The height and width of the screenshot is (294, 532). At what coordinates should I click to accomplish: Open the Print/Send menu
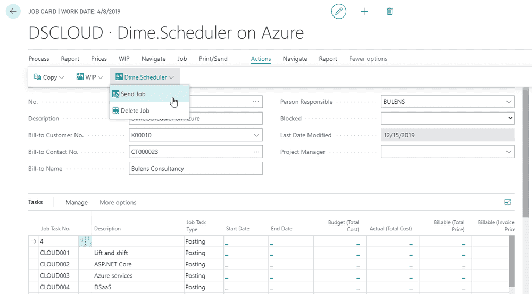point(213,59)
